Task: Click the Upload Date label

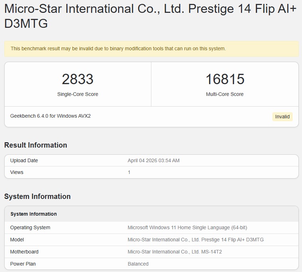Action: (24, 160)
